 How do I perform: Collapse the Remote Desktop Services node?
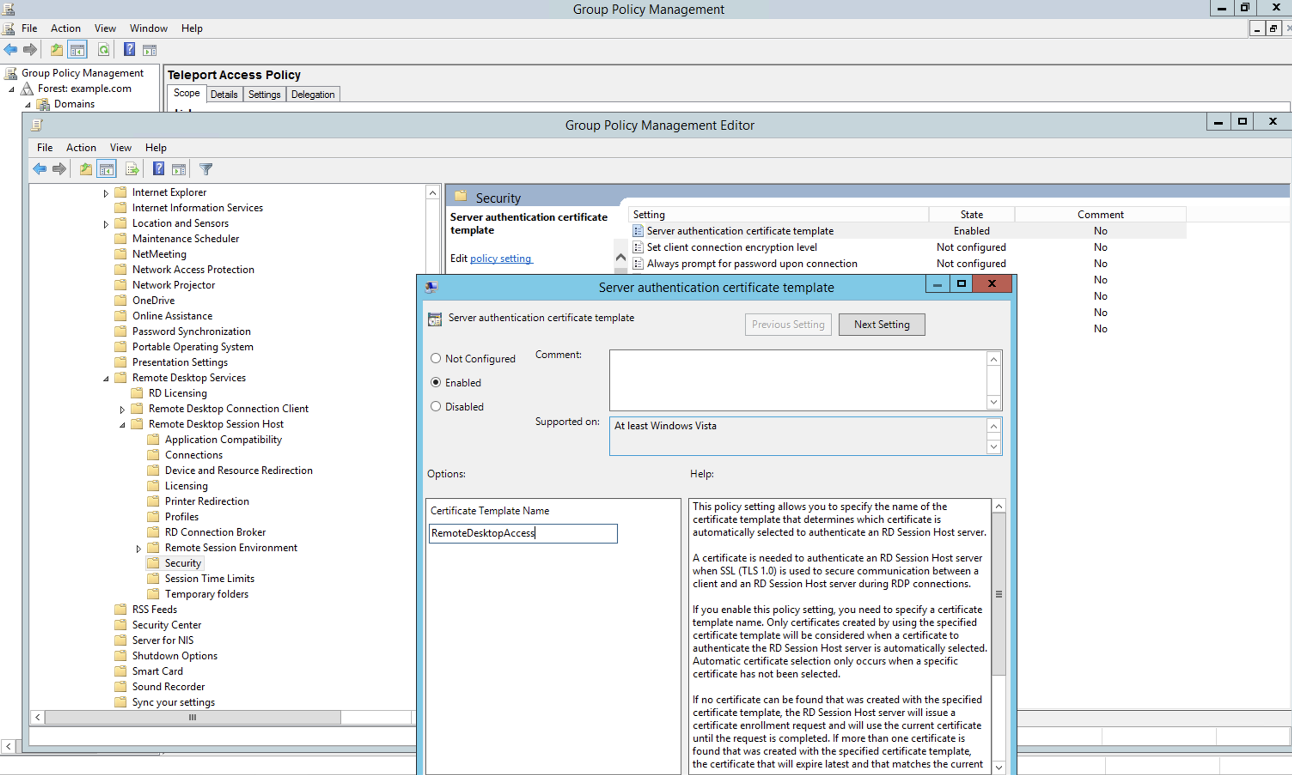pos(105,378)
